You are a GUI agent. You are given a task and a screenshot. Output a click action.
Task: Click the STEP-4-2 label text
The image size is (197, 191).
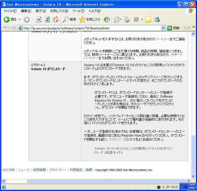click(38, 65)
